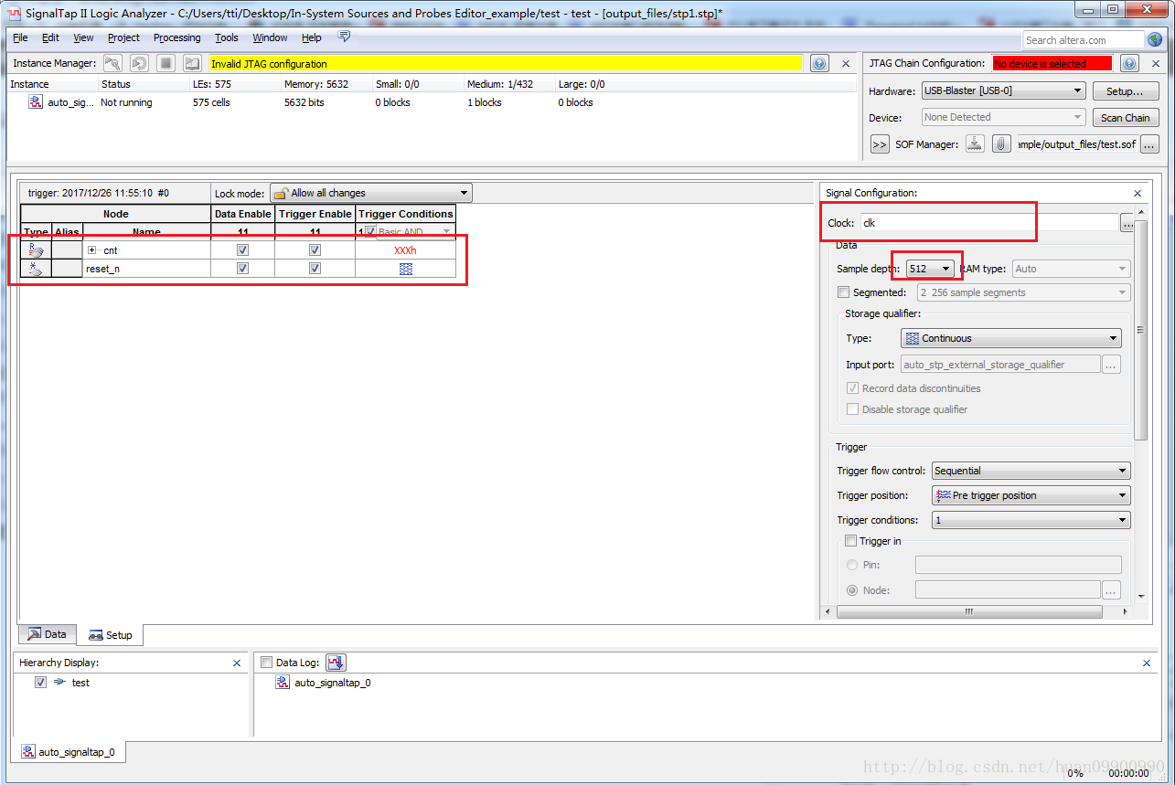Open the Edit menu
Image resolution: width=1175 pixels, height=785 pixels.
50,37
